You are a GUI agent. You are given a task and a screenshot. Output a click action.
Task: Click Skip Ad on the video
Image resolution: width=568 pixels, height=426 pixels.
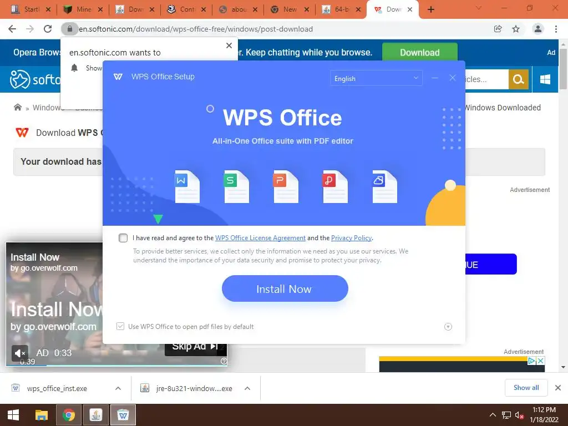(x=195, y=346)
